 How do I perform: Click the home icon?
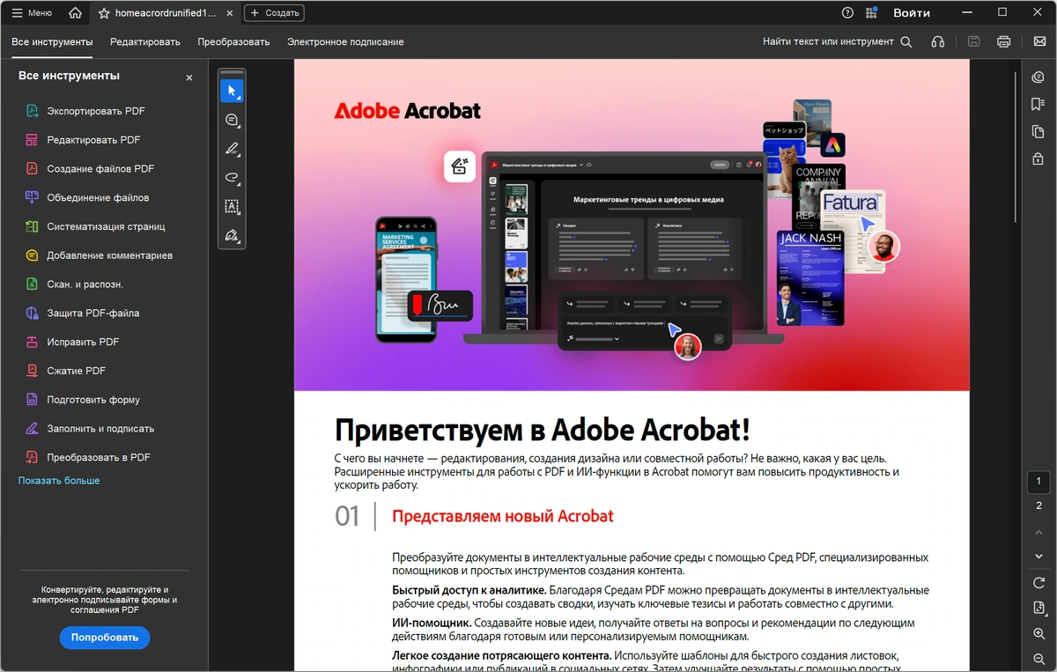tap(76, 13)
